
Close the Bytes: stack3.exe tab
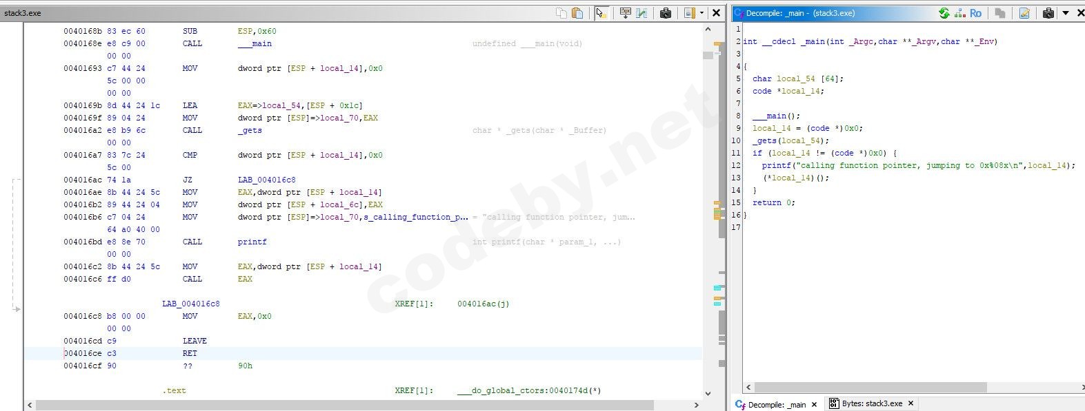click(910, 404)
